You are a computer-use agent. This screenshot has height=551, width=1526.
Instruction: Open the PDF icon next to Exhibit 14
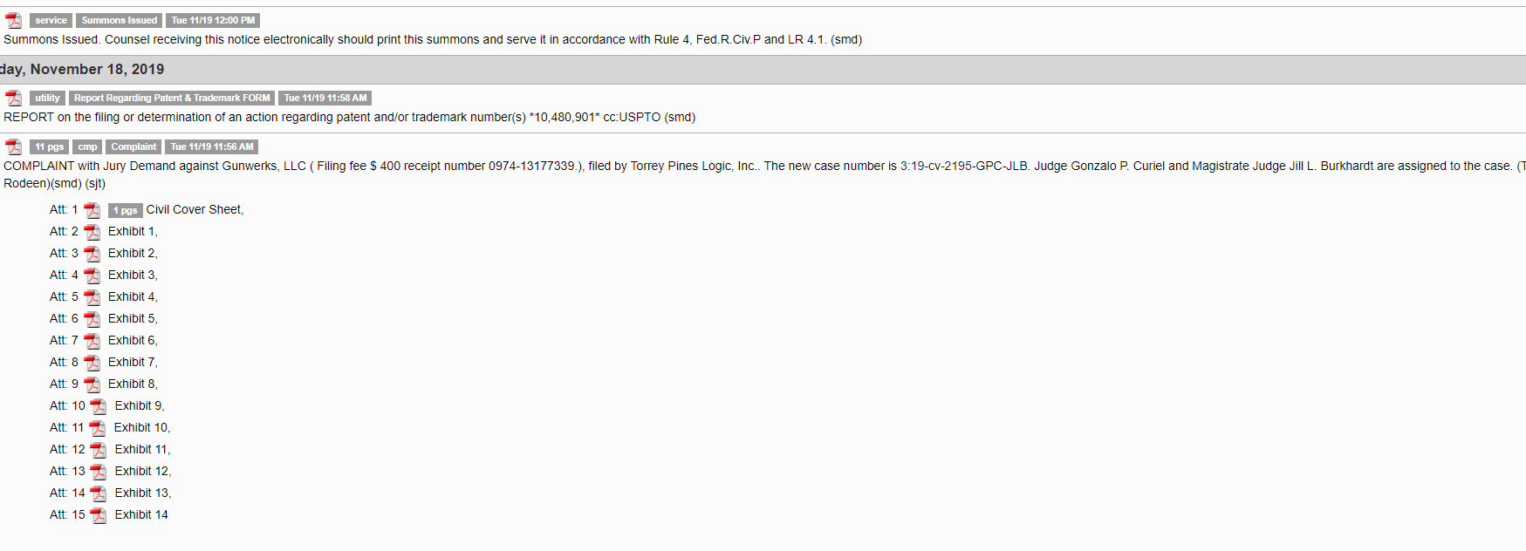[x=99, y=515]
